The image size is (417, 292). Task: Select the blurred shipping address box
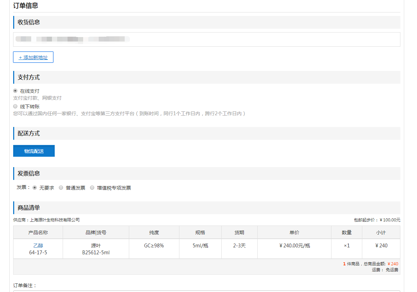coord(206,39)
